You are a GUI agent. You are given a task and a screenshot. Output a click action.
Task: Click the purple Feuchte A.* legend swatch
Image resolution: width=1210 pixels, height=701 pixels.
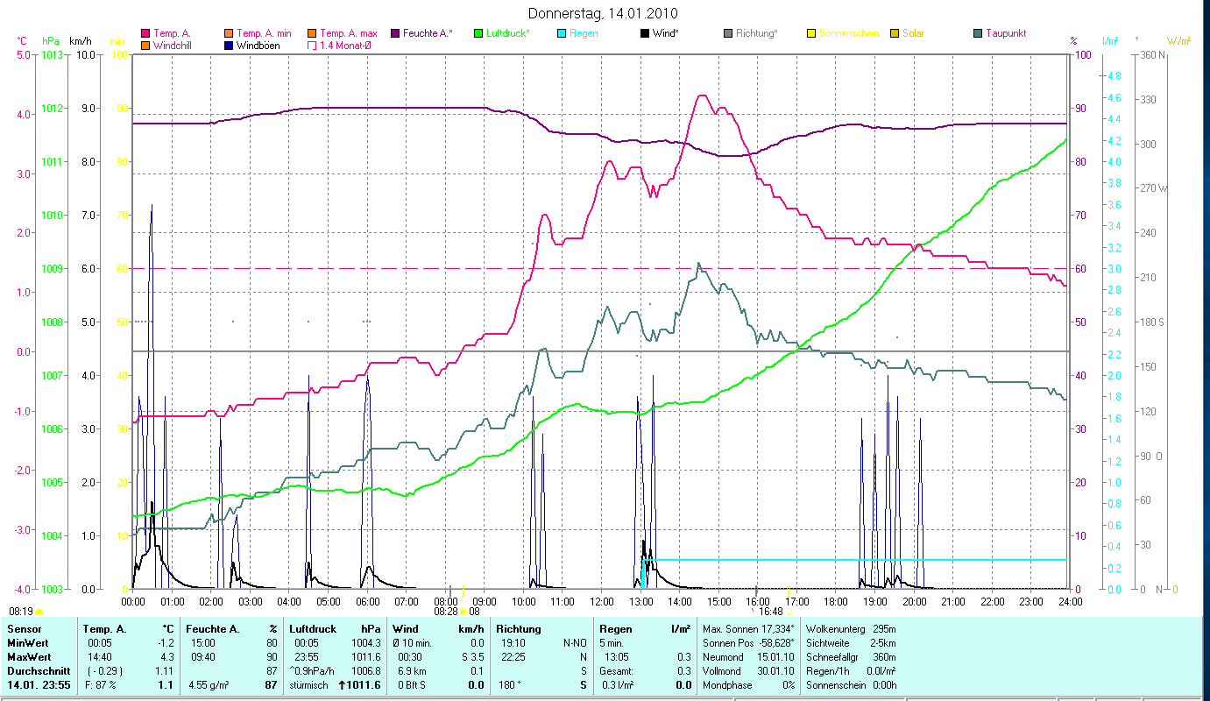pyautogui.click(x=395, y=33)
